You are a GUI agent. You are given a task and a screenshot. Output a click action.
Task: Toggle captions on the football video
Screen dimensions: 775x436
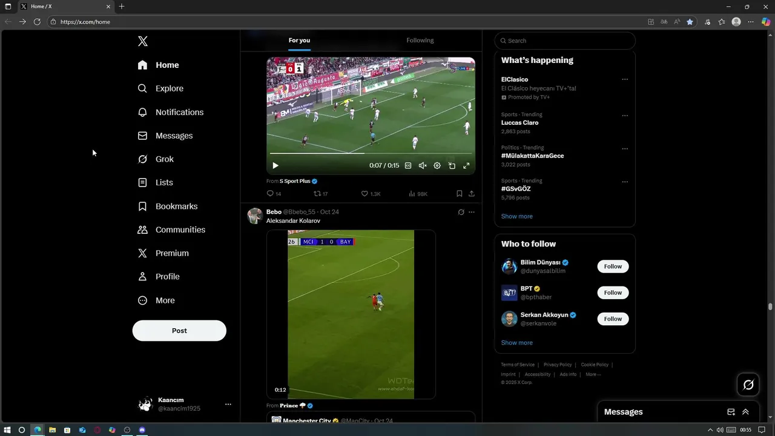point(408,165)
